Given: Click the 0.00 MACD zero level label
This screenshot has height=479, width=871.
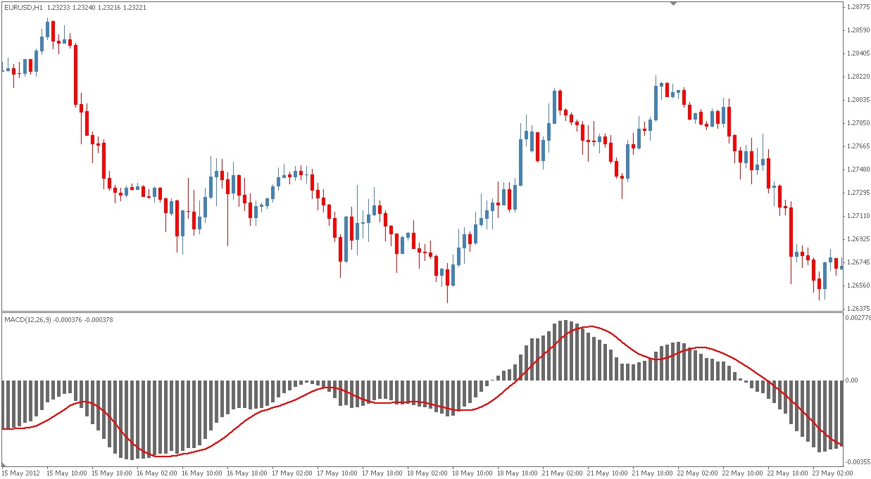Looking at the screenshot, I should [853, 381].
